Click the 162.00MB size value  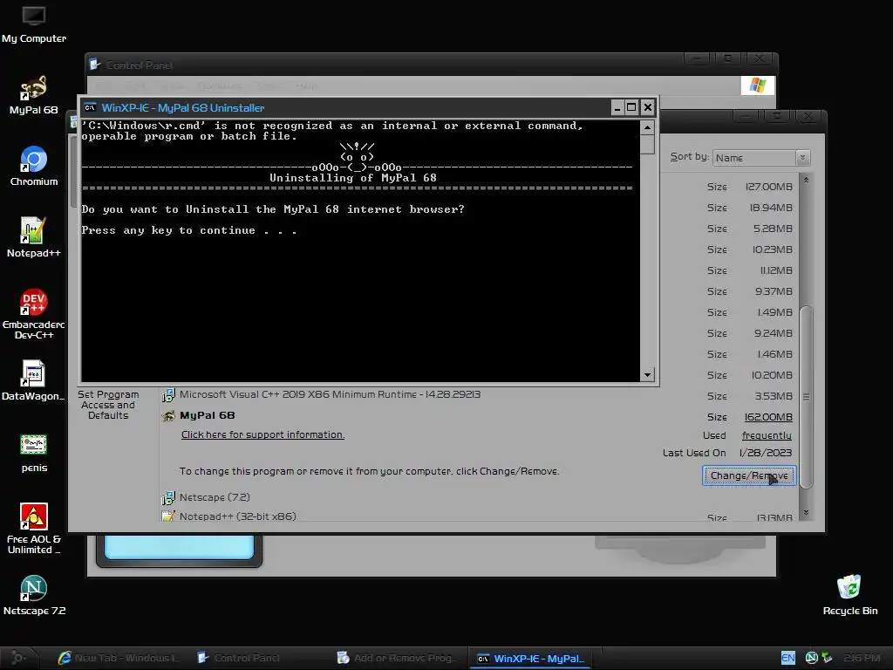[768, 417]
